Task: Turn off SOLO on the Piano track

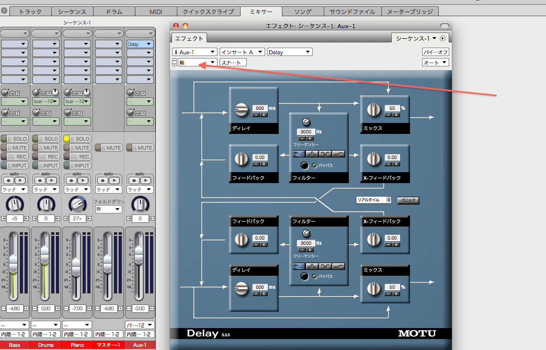Action: [x=77, y=139]
